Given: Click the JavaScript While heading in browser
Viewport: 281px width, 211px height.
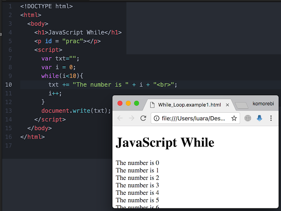Looking at the screenshot, I should pyautogui.click(x=165, y=143).
